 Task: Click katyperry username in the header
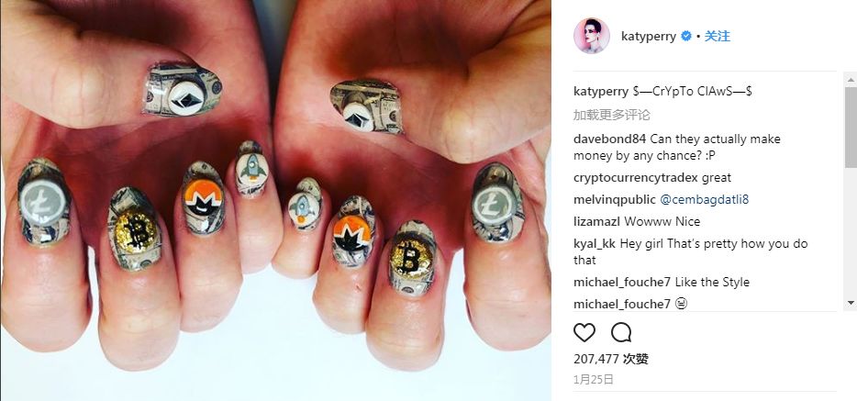(648, 37)
